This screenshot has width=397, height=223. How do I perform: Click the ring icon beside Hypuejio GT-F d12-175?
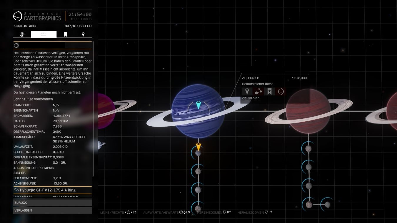[x=16, y=190]
